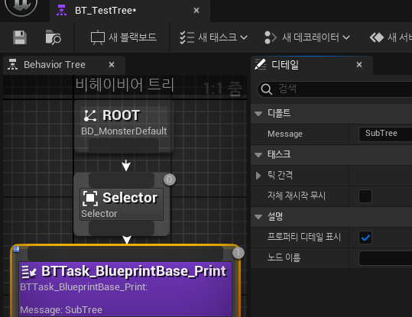Click the new blackboard easel icon
Viewport: 412px width, 317px height.
point(98,37)
